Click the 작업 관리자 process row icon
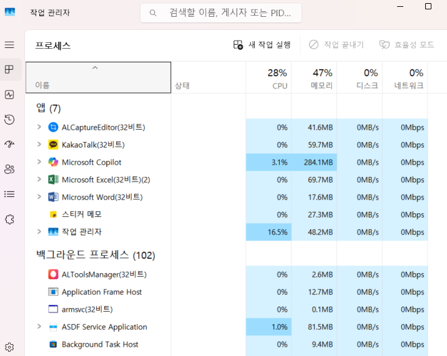 (53, 232)
